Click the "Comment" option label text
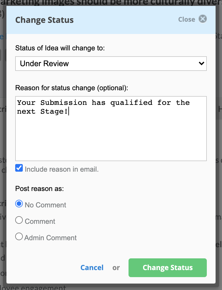This screenshot has height=290, width=222. (40, 221)
